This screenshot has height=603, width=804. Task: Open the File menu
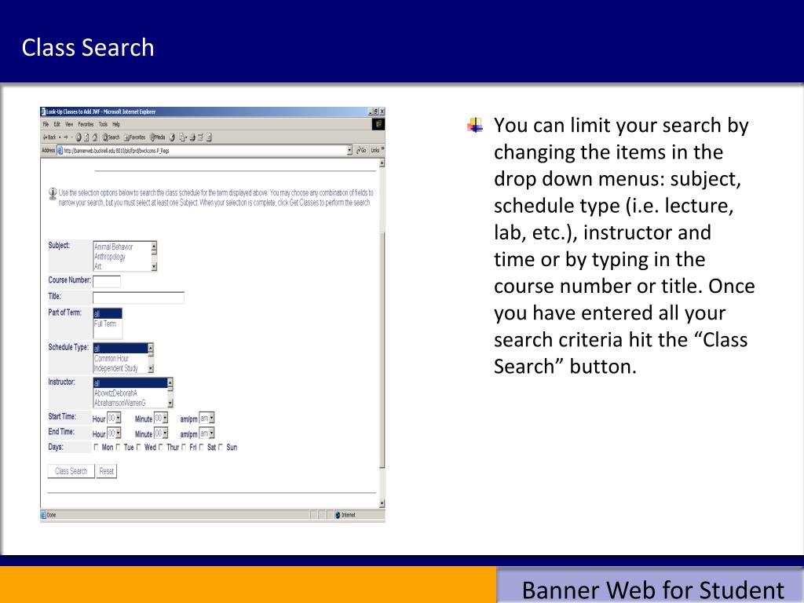coord(46,124)
